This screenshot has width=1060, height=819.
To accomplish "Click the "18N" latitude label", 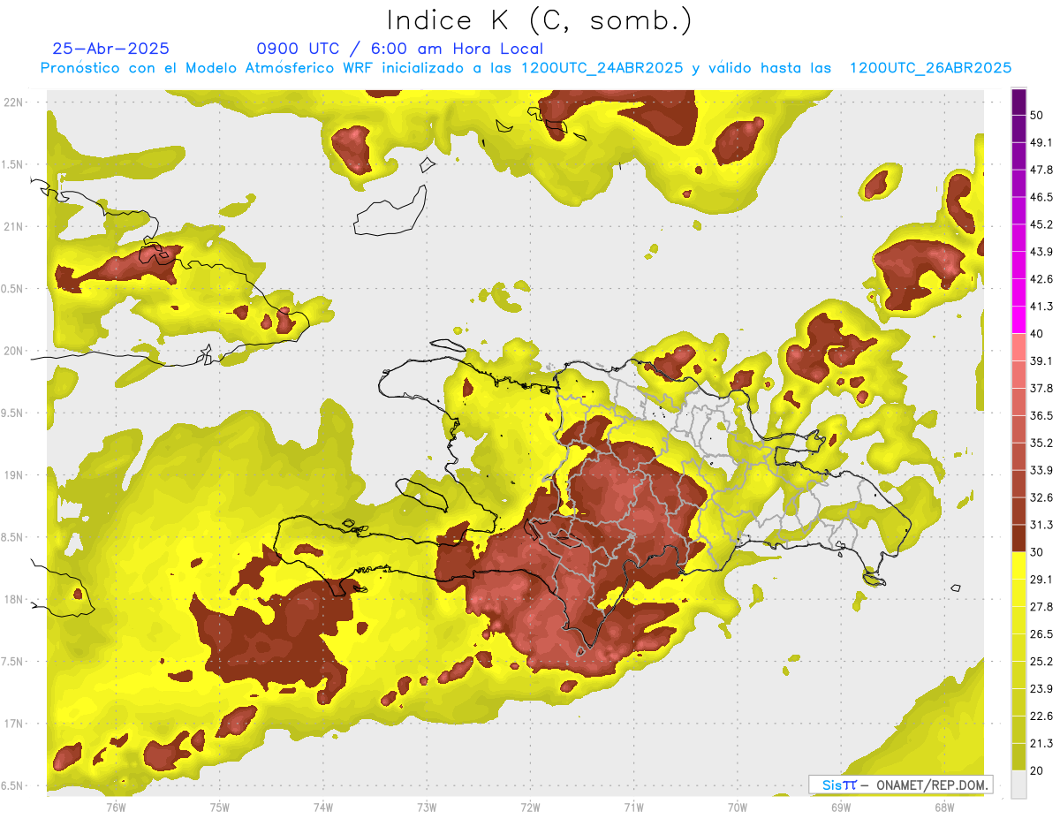I will click(14, 599).
